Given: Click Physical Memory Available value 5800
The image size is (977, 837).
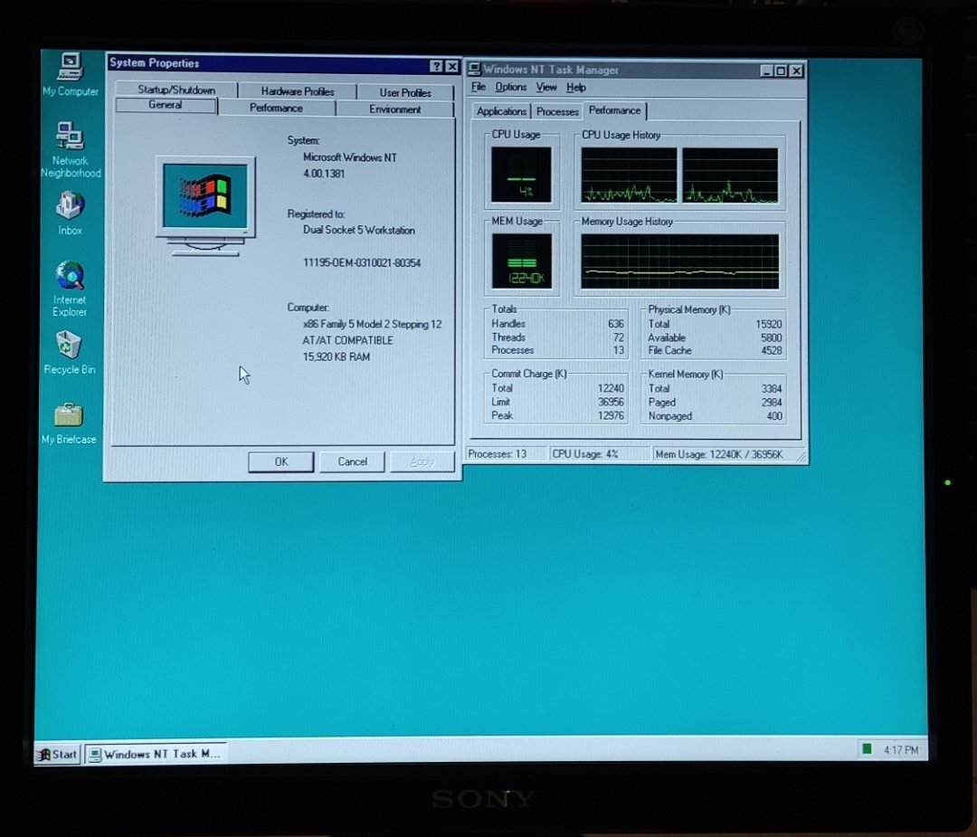Looking at the screenshot, I should (771, 338).
